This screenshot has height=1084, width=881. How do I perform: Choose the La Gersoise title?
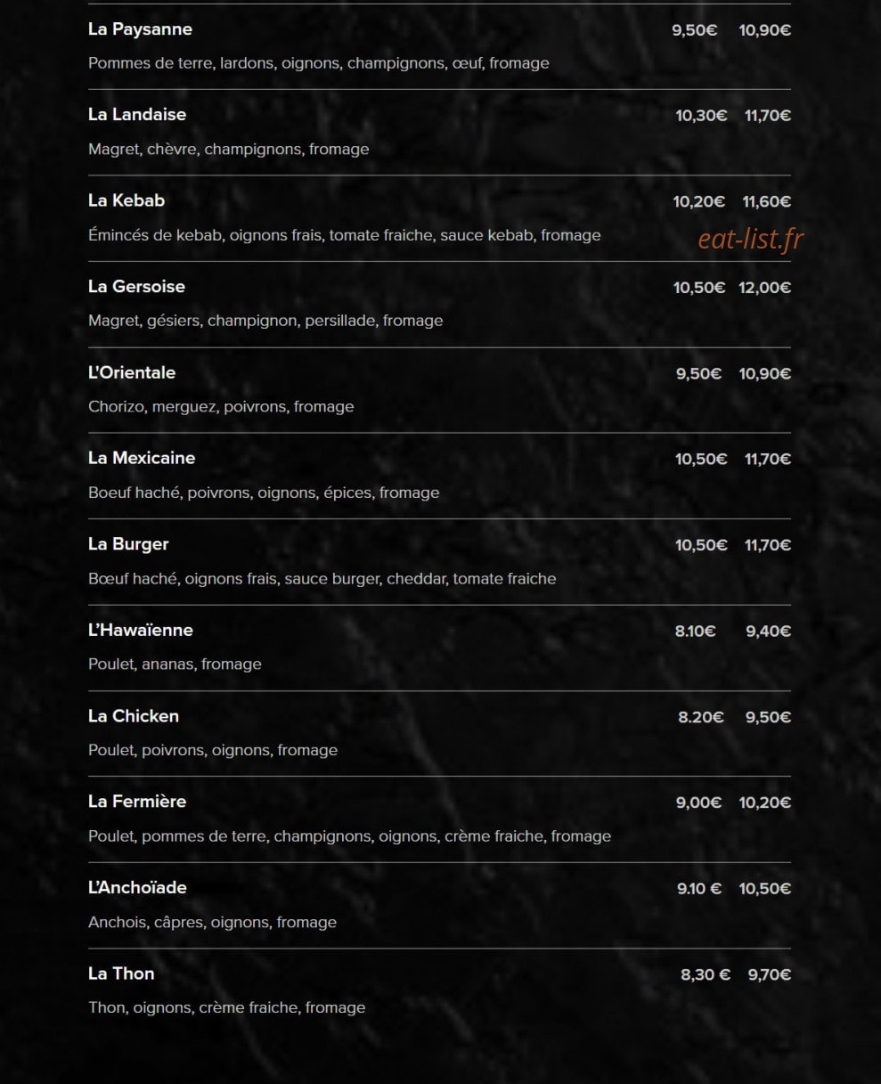coord(136,287)
